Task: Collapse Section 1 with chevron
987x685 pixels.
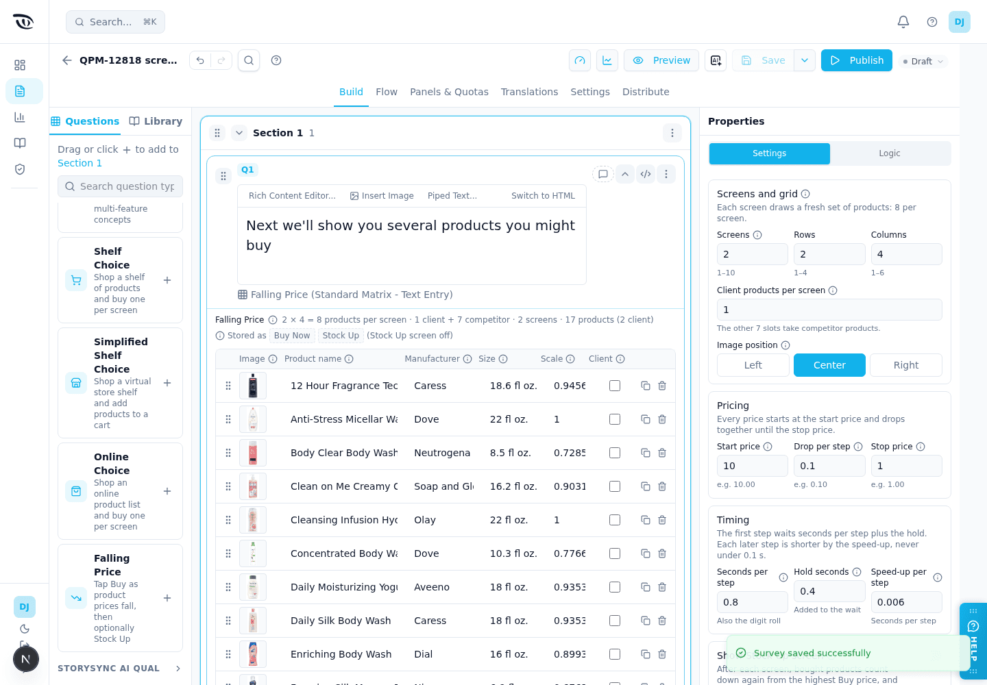Action: (239, 133)
